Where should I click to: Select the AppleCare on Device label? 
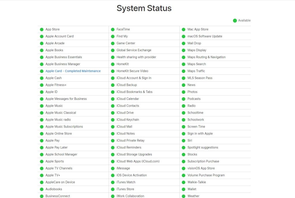click(60, 182)
